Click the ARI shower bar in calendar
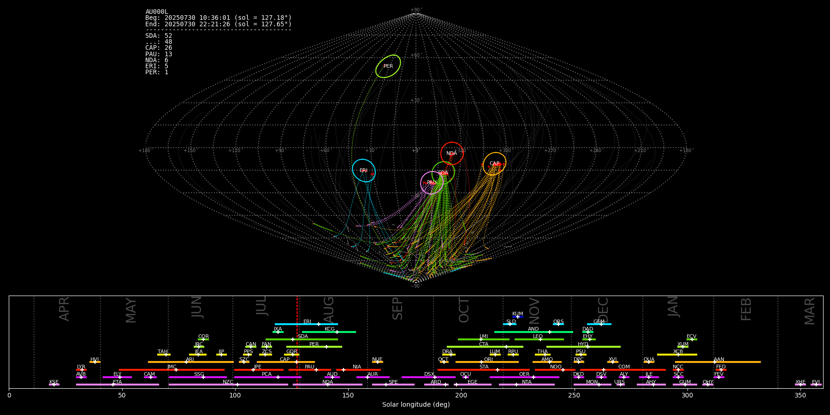This screenshot has width=830, height=415. (190, 362)
